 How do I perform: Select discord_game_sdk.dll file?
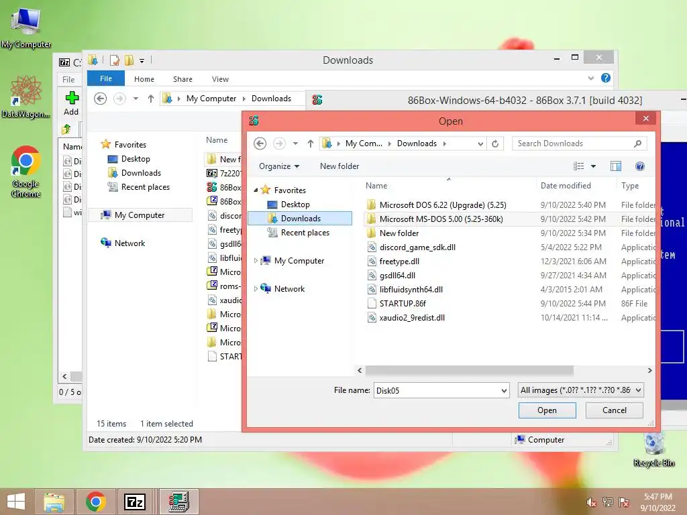417,247
